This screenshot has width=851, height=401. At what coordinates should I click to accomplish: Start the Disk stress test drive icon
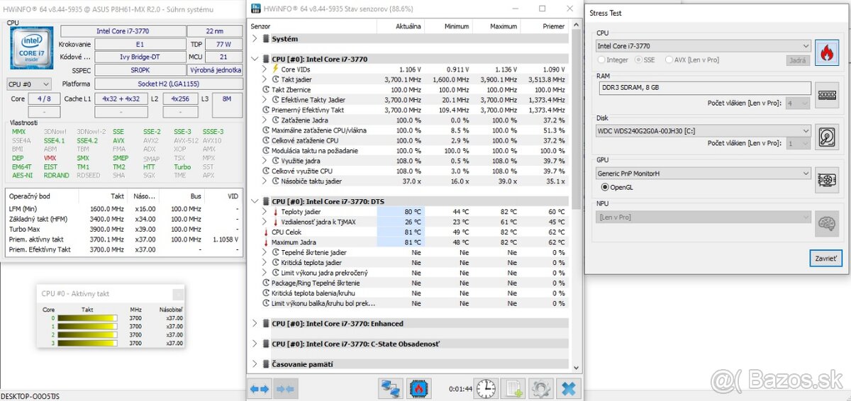pos(827,137)
